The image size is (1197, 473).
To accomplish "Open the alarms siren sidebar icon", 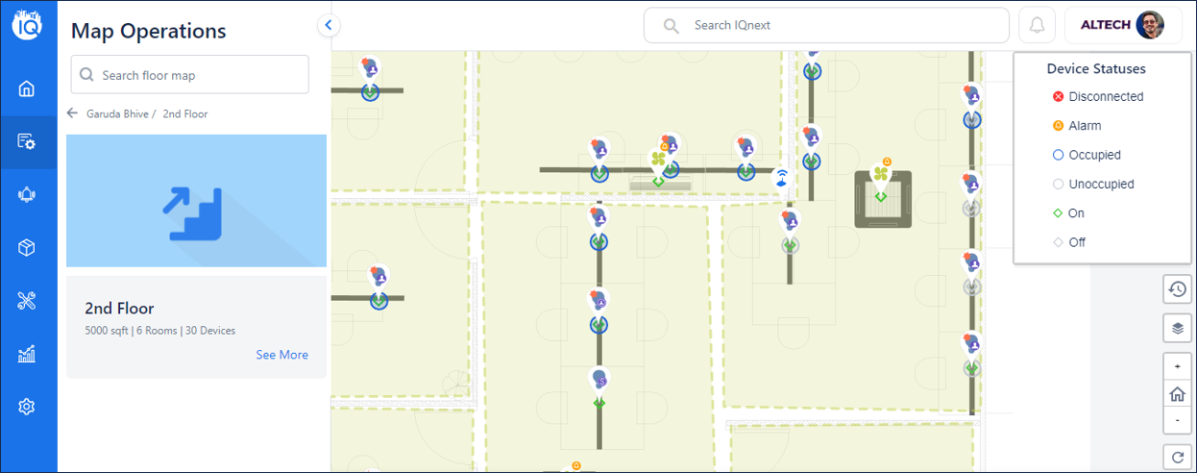I will [27, 195].
